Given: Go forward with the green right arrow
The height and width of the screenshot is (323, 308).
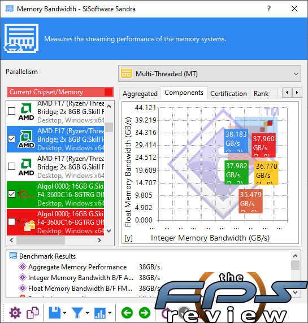Looking at the screenshot, I should tap(145, 313).
